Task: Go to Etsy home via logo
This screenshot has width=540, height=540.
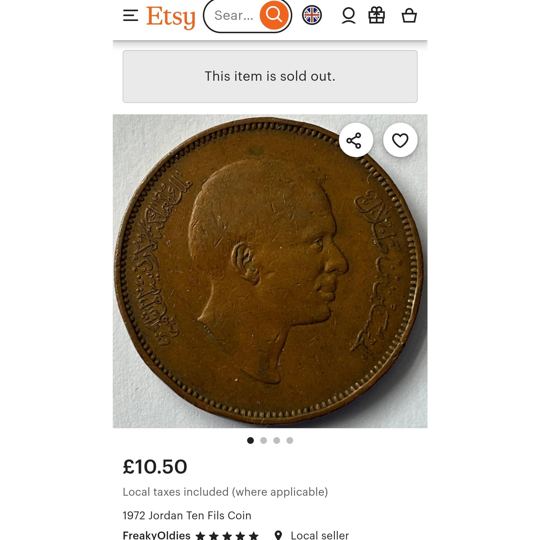Action: (x=170, y=17)
